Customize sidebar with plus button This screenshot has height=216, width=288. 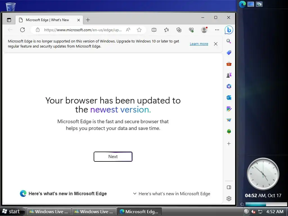229,144
